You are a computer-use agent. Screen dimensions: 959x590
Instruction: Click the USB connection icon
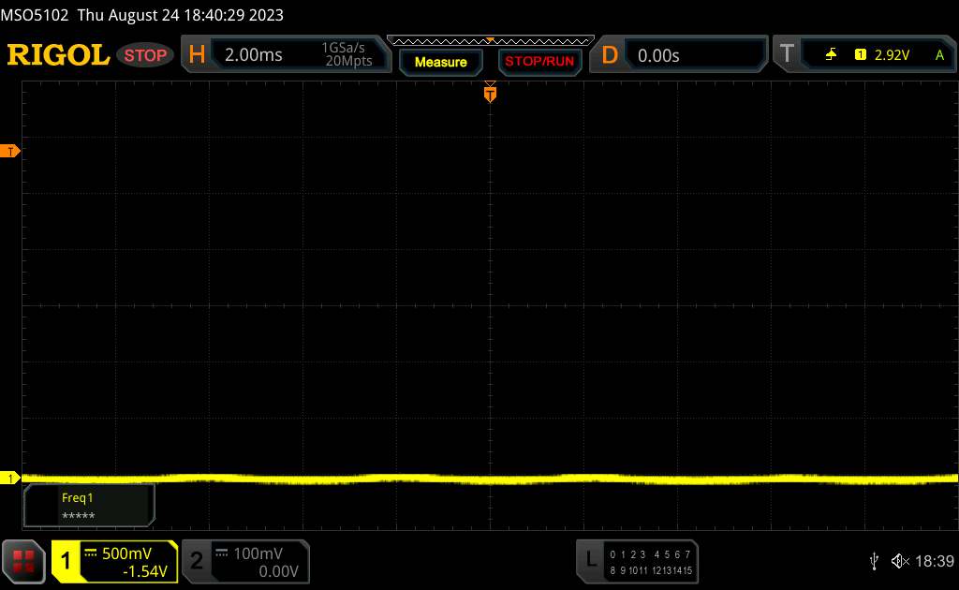(x=874, y=561)
